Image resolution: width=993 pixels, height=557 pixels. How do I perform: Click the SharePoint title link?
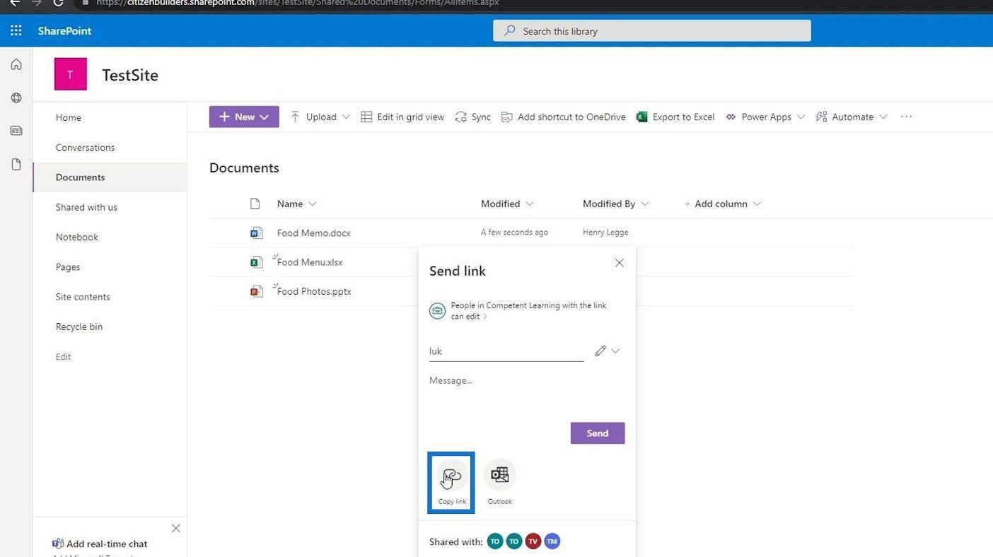point(64,30)
